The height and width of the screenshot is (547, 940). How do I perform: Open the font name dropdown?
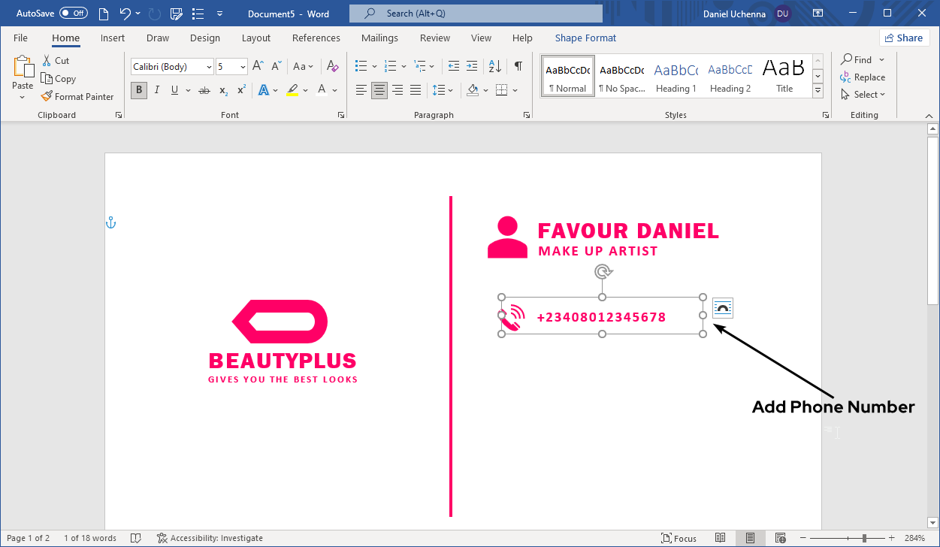pos(209,67)
